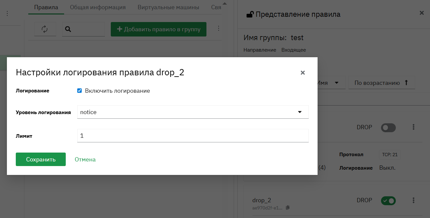Copy the drop_2 rule ID
This screenshot has height=218, width=430.
click(288, 208)
